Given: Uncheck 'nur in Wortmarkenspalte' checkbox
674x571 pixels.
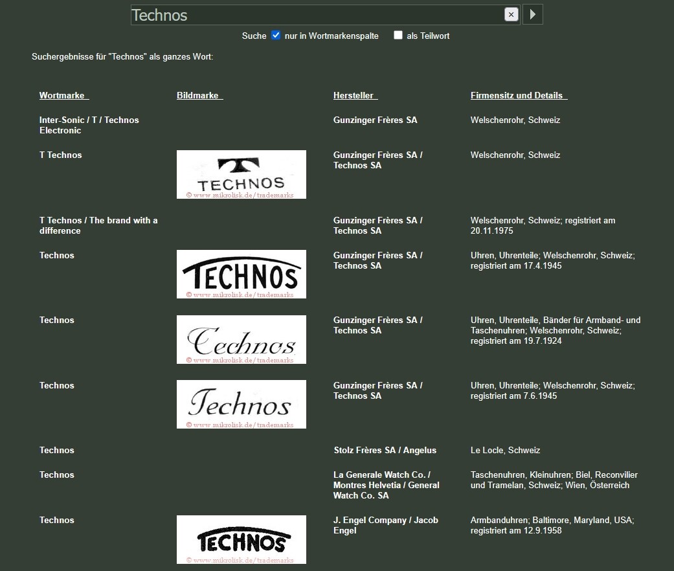Looking at the screenshot, I should [x=276, y=36].
